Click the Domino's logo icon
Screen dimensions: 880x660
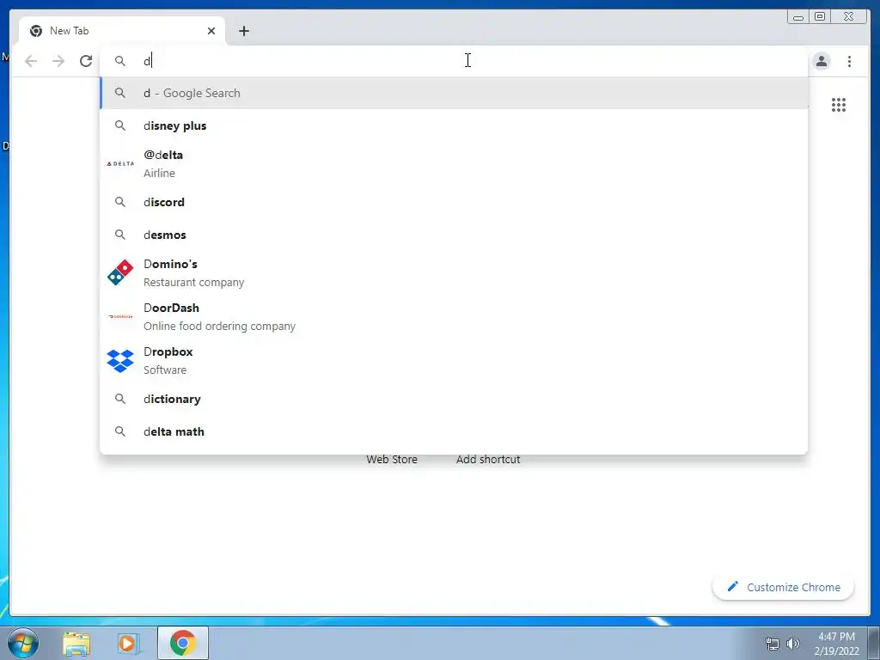pyautogui.click(x=120, y=272)
